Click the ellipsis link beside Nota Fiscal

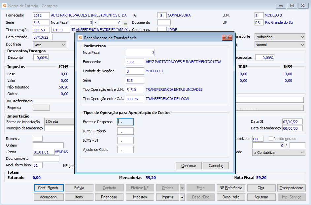(x=125, y=23)
